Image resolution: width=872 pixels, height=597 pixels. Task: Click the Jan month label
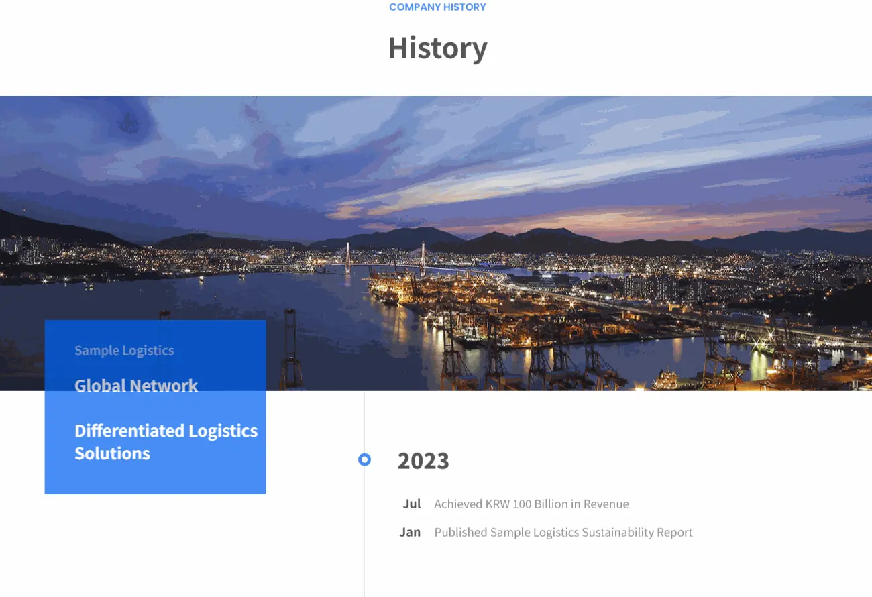[410, 532]
